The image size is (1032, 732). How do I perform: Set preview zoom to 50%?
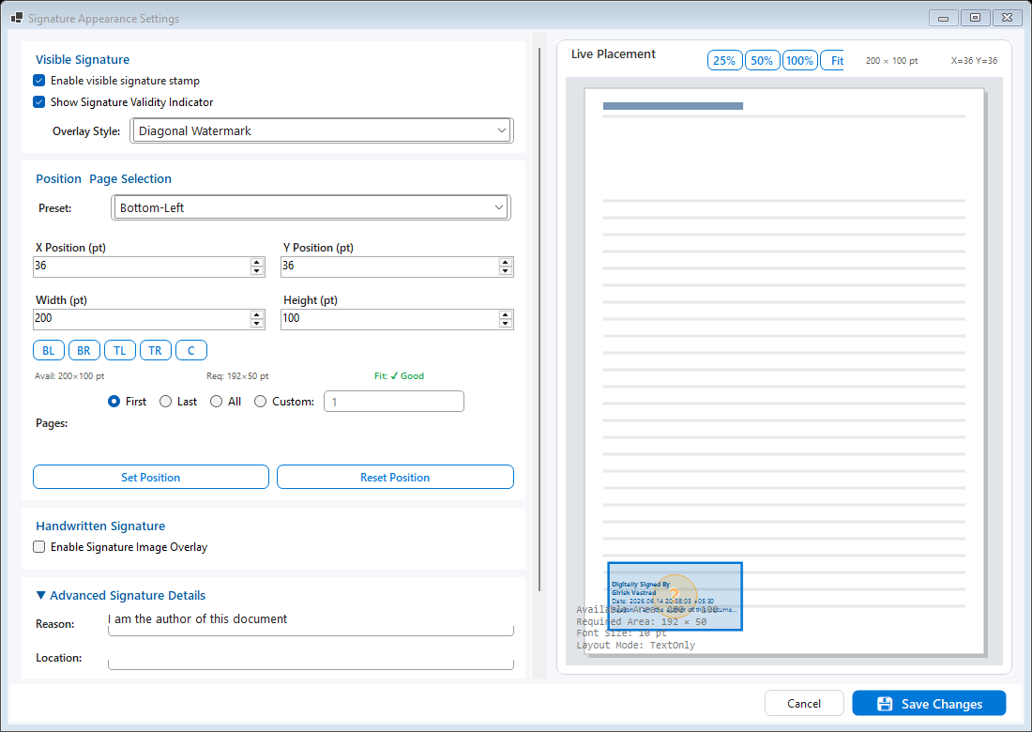(762, 61)
